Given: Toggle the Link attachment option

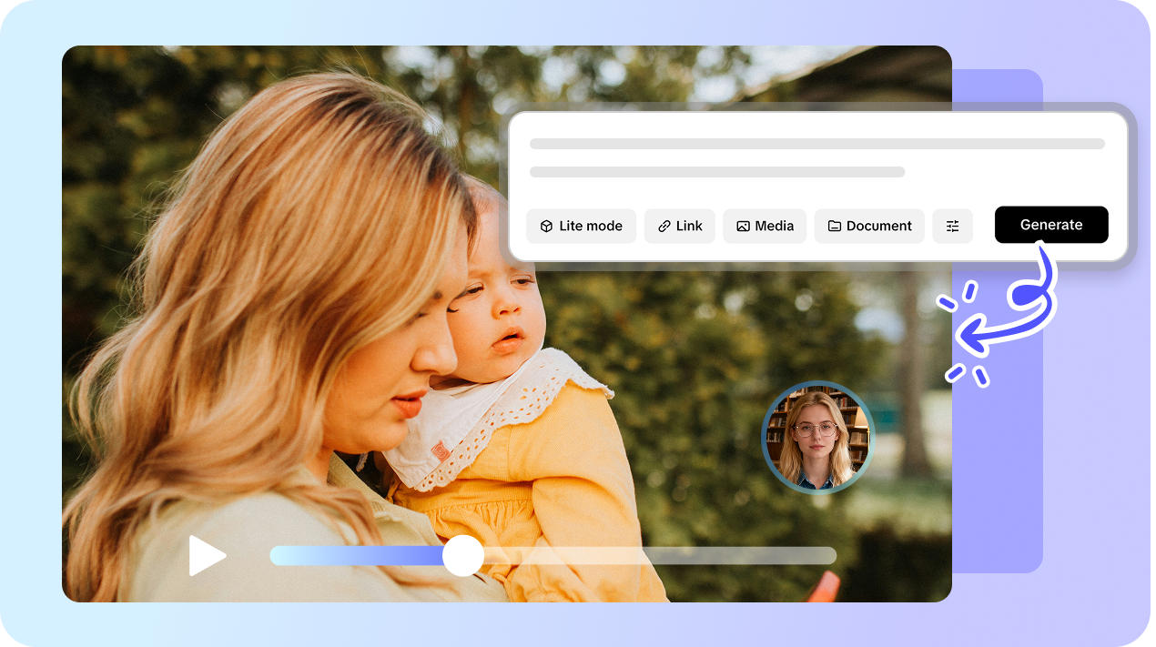Looking at the screenshot, I should pyautogui.click(x=679, y=226).
